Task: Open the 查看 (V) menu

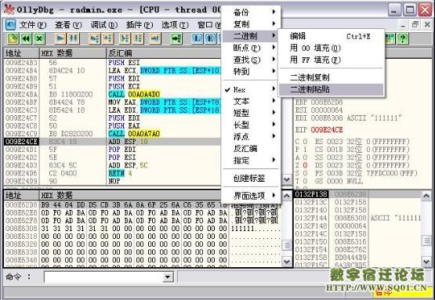Action: [x=68, y=25]
